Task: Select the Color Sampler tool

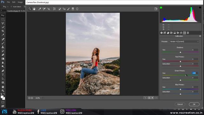Action: 44,9
